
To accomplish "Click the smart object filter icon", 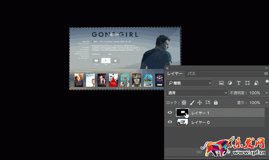I will pos(256,83).
